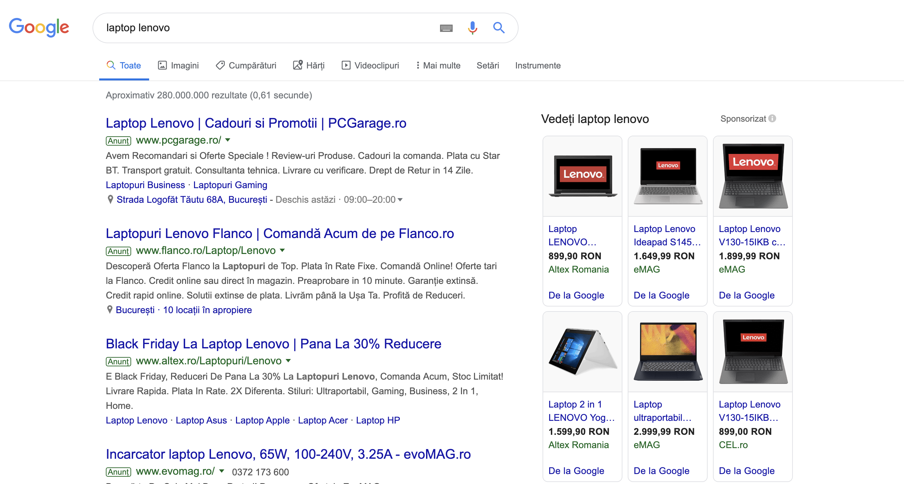904x484 pixels.
Task: Click the Aproximativ 280.000.000 rezultate text
Action: click(x=209, y=95)
